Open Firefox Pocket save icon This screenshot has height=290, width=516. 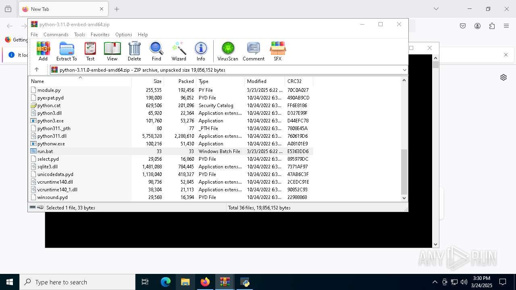(x=463, y=26)
